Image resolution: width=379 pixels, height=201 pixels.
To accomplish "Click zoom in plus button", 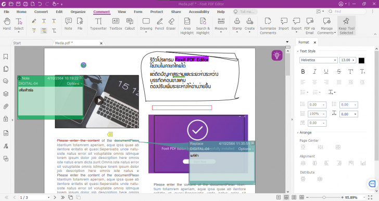I will point(342,197).
